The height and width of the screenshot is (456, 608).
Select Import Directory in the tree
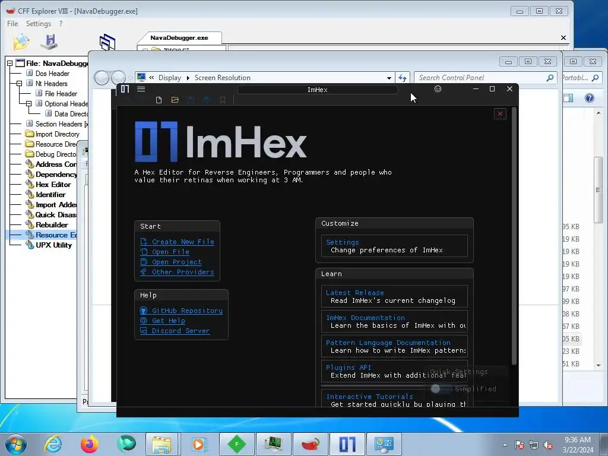58,134
